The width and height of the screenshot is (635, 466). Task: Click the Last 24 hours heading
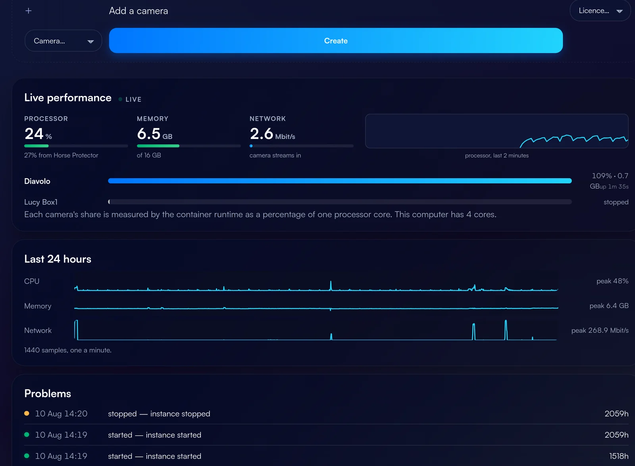point(58,259)
